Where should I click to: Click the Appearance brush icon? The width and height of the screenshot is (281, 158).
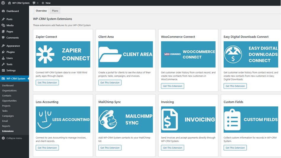(x=3, y=46)
